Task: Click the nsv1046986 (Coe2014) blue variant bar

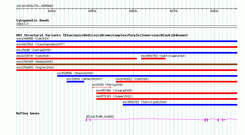Action: point(127,41)
